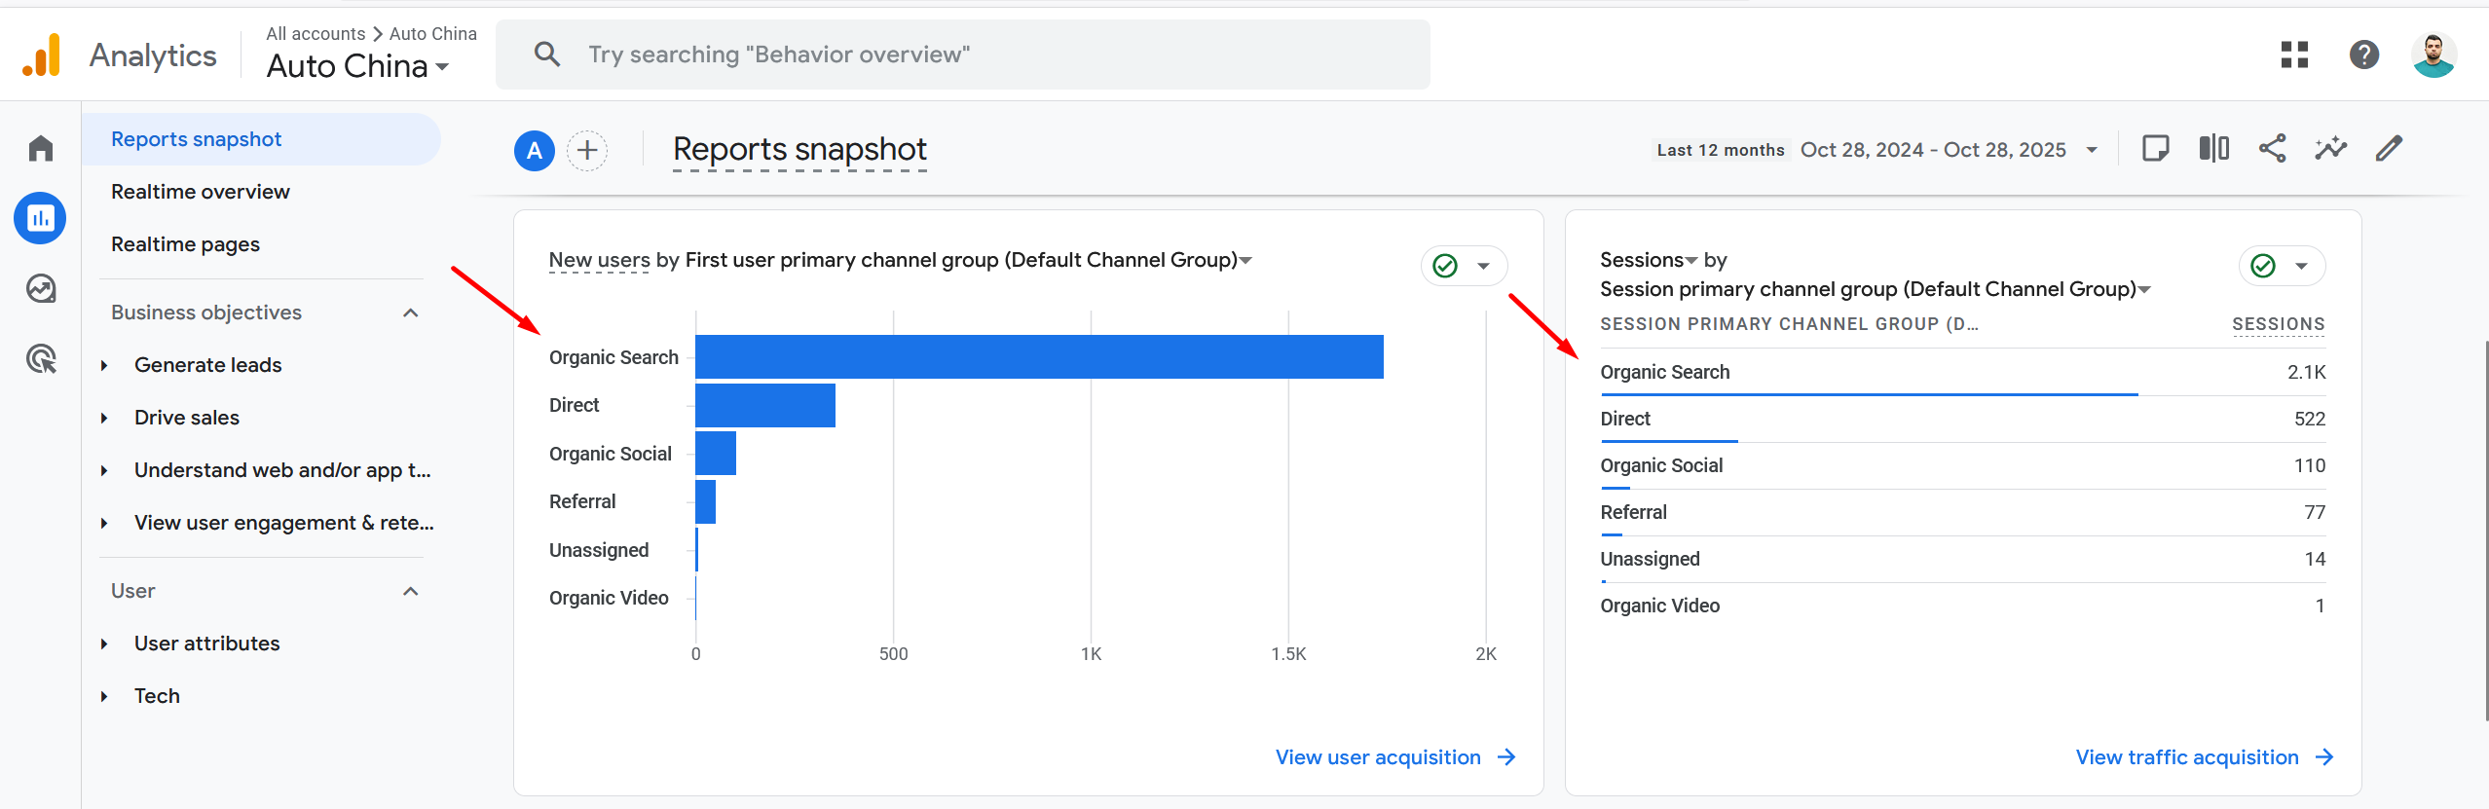Expand the Generate leads tree item
Image resolution: width=2489 pixels, height=809 pixels.
(104, 365)
